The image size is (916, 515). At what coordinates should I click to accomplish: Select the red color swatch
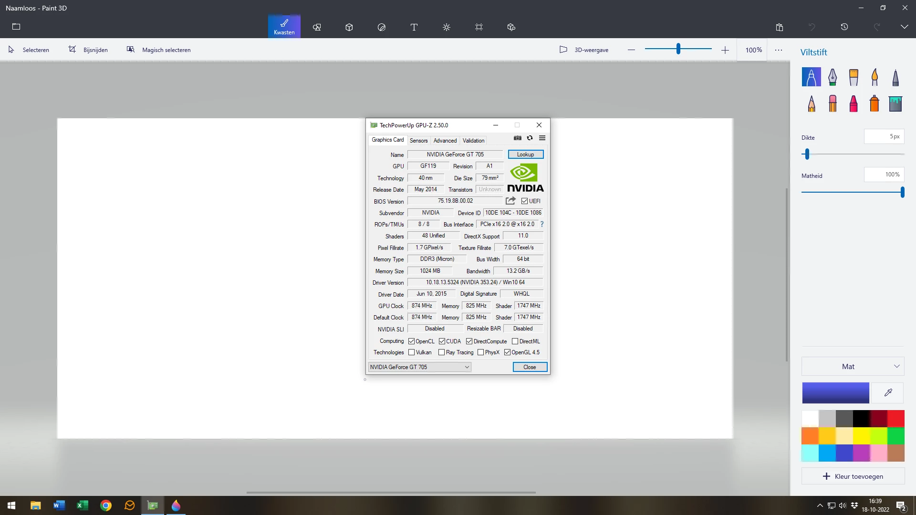(x=896, y=419)
